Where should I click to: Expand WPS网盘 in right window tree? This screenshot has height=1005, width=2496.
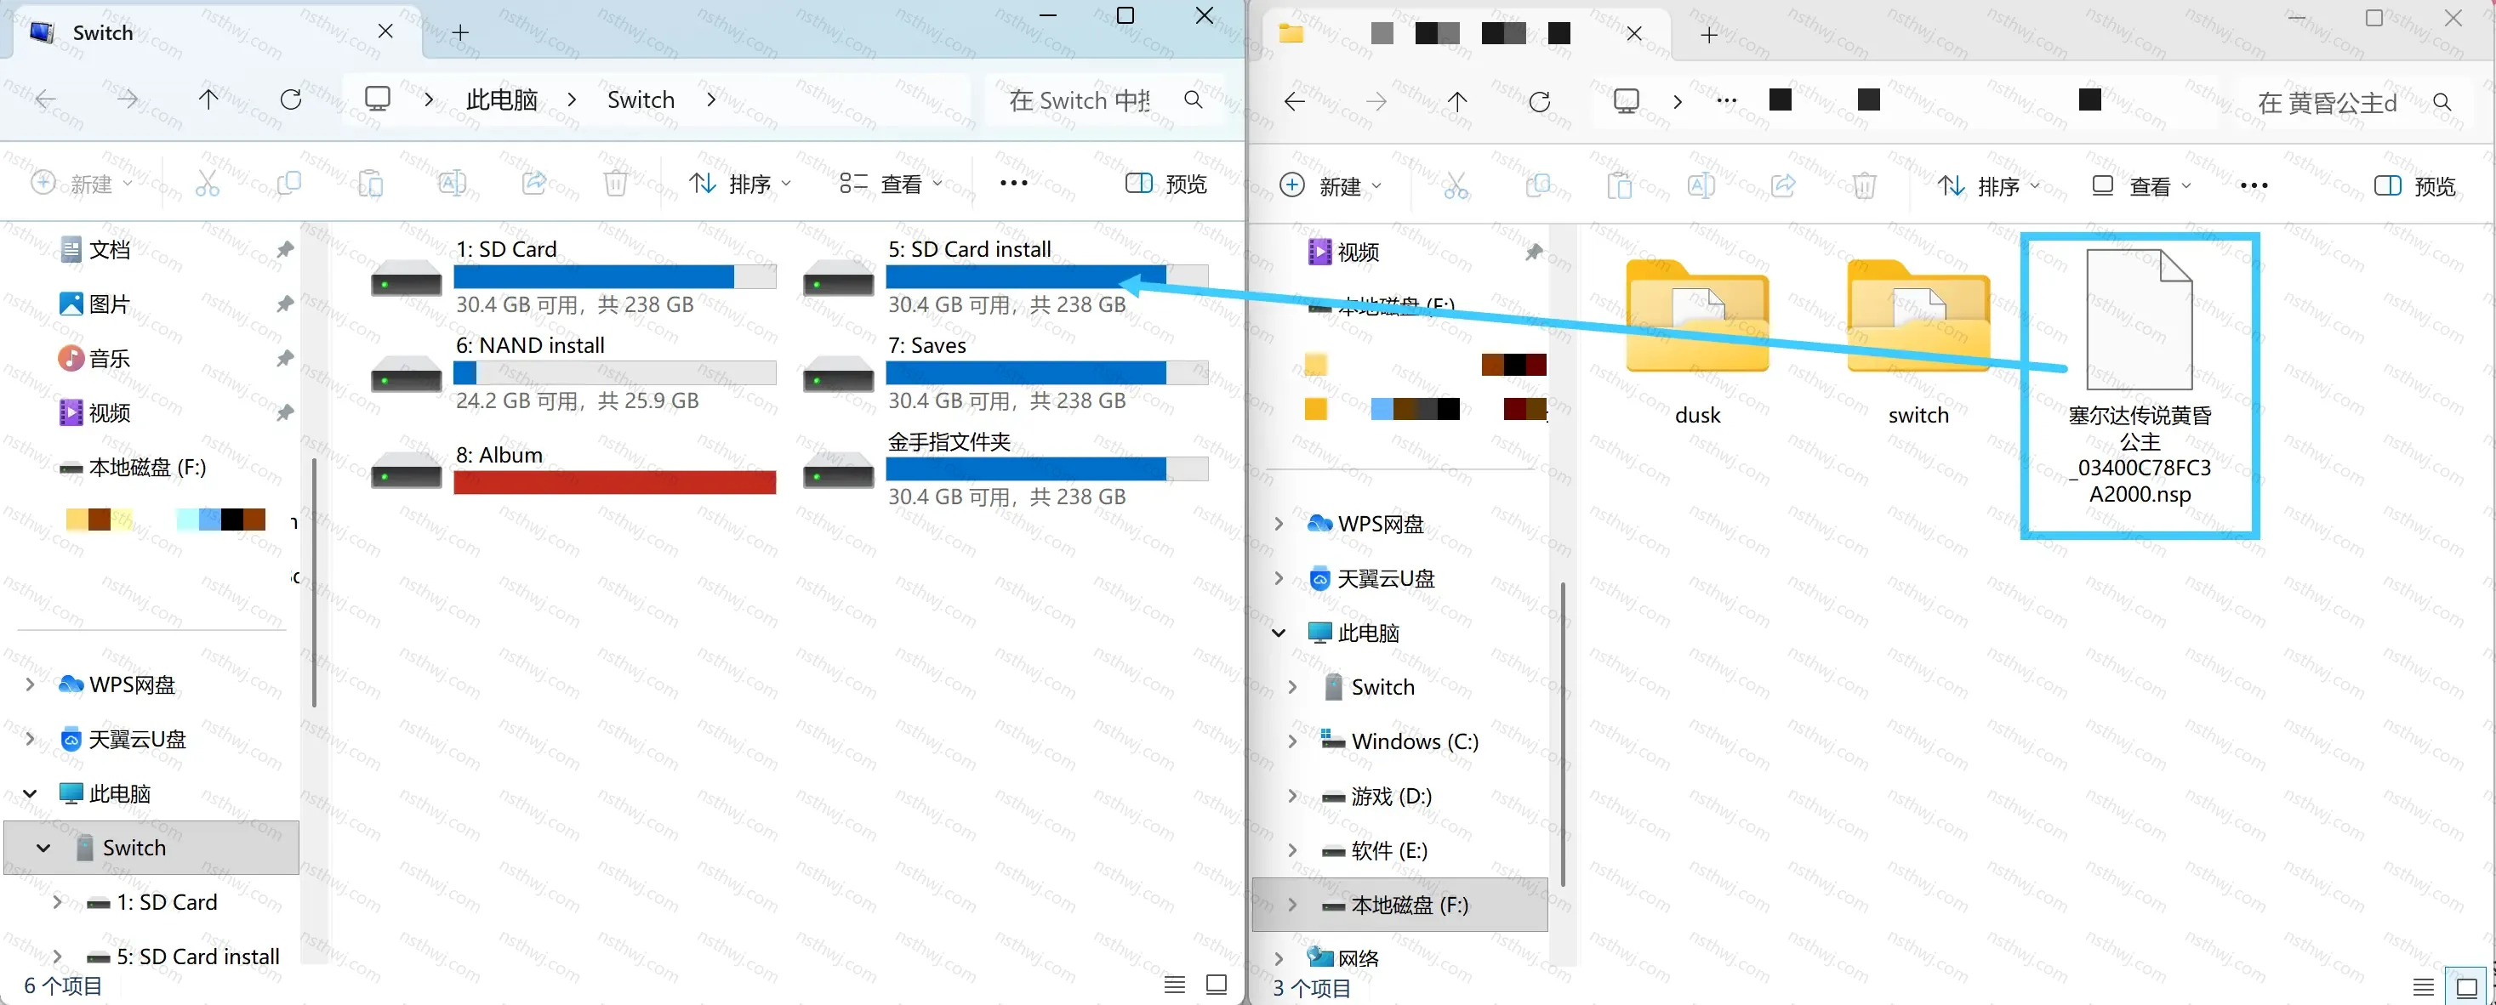click(x=1278, y=524)
